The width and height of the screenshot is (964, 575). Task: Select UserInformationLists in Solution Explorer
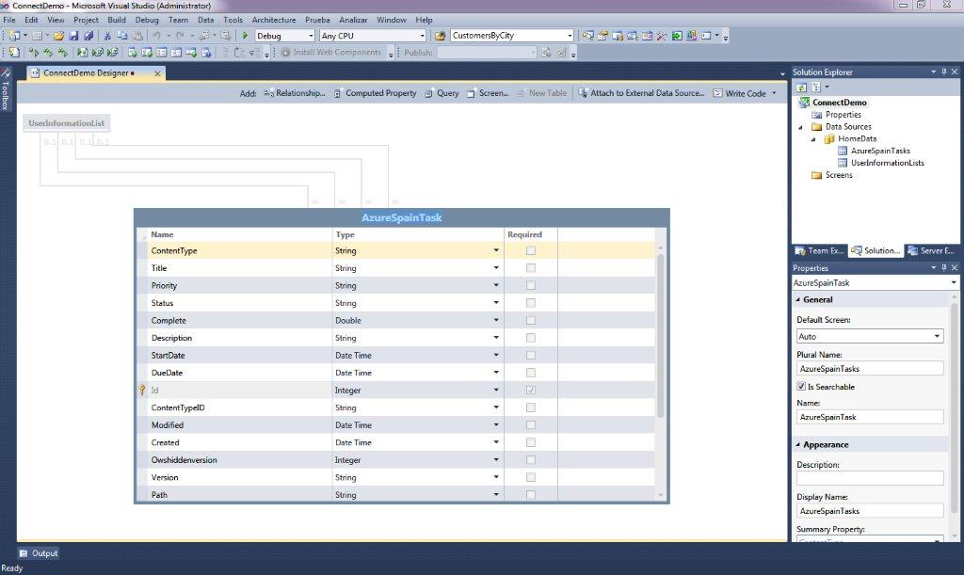click(887, 163)
